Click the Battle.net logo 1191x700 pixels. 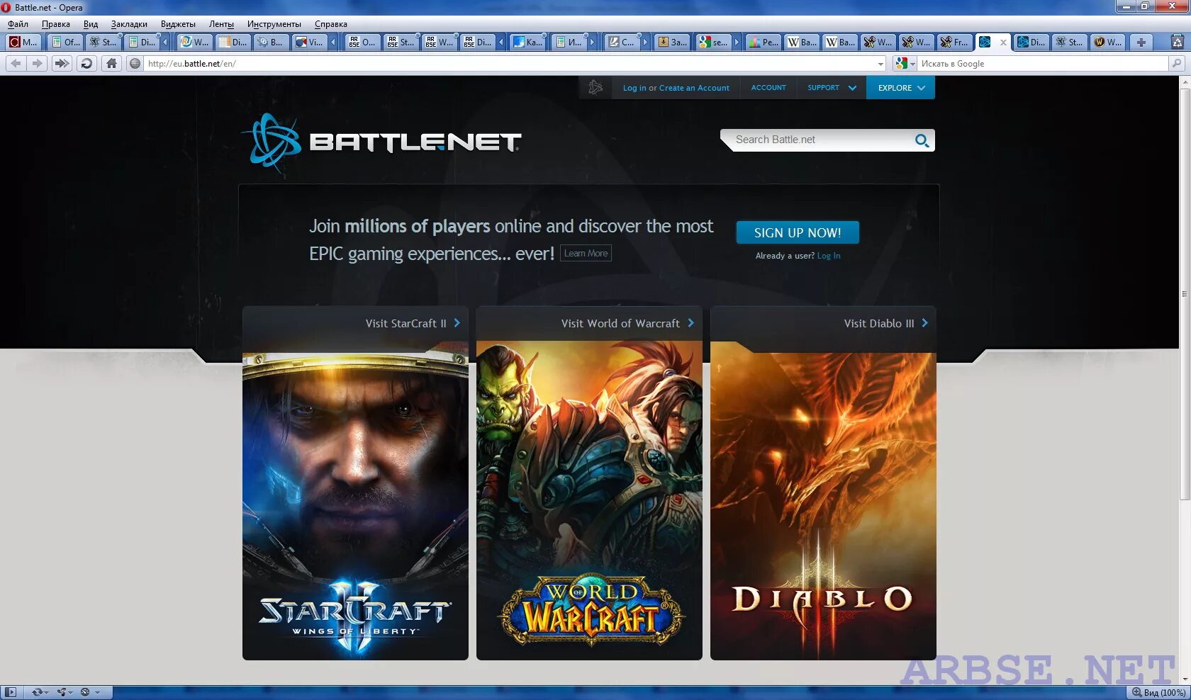pos(381,144)
